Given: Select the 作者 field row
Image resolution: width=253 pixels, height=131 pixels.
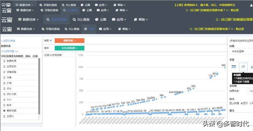Looking at the screenshot, I should click(20, 78).
